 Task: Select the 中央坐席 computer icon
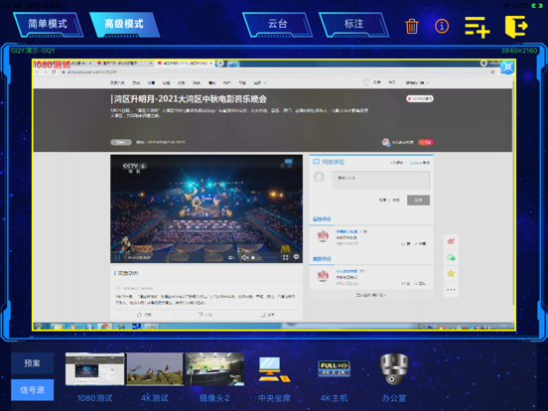pos(274,369)
